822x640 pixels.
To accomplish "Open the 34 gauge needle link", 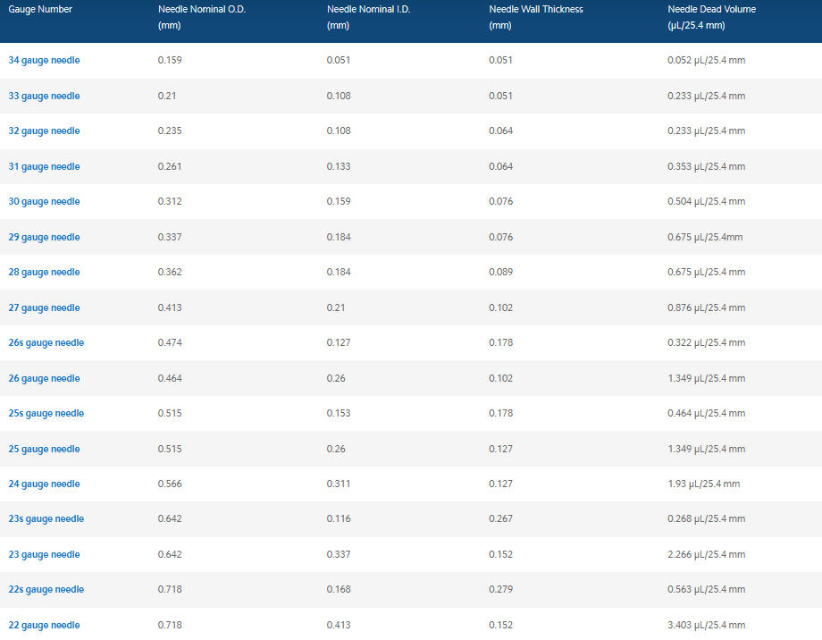I will pos(44,60).
